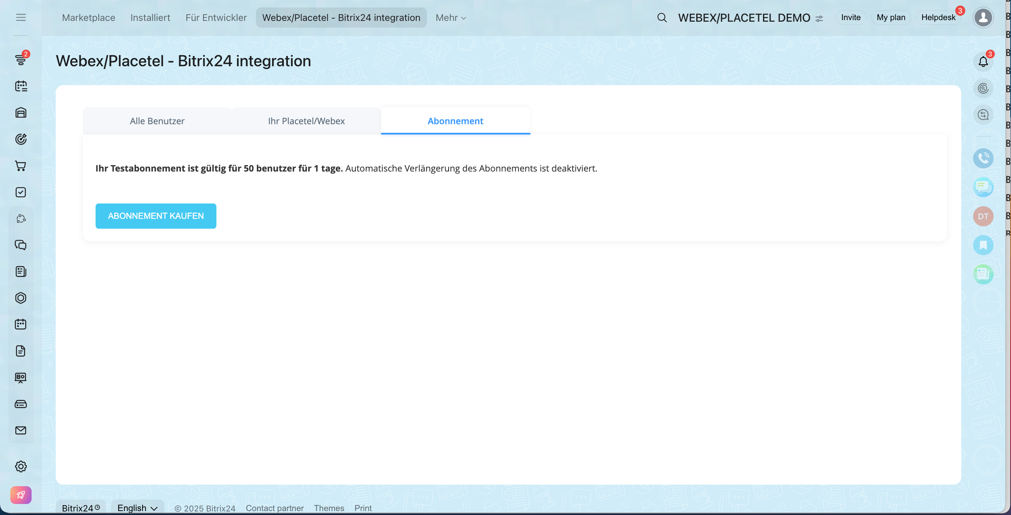Toggle the settings sliders next to WEBEX/PLACETEL DEMO
The image size is (1011, 515).
tap(819, 19)
